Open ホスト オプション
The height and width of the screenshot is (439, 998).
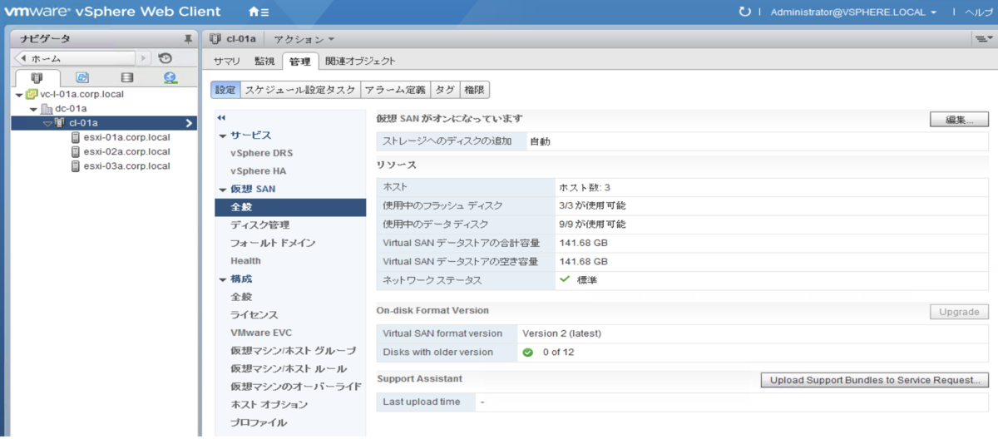(x=269, y=405)
